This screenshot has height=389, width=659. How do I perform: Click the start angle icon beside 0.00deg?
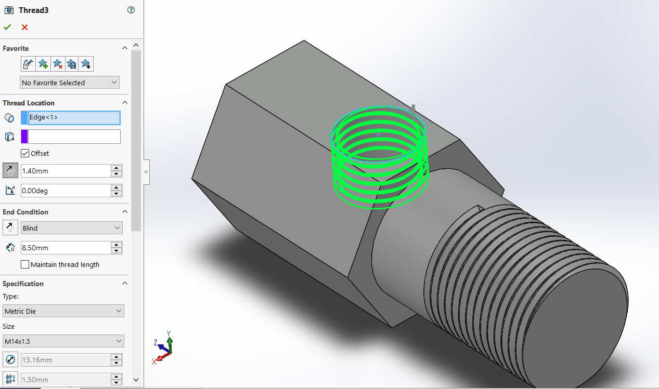click(10, 191)
